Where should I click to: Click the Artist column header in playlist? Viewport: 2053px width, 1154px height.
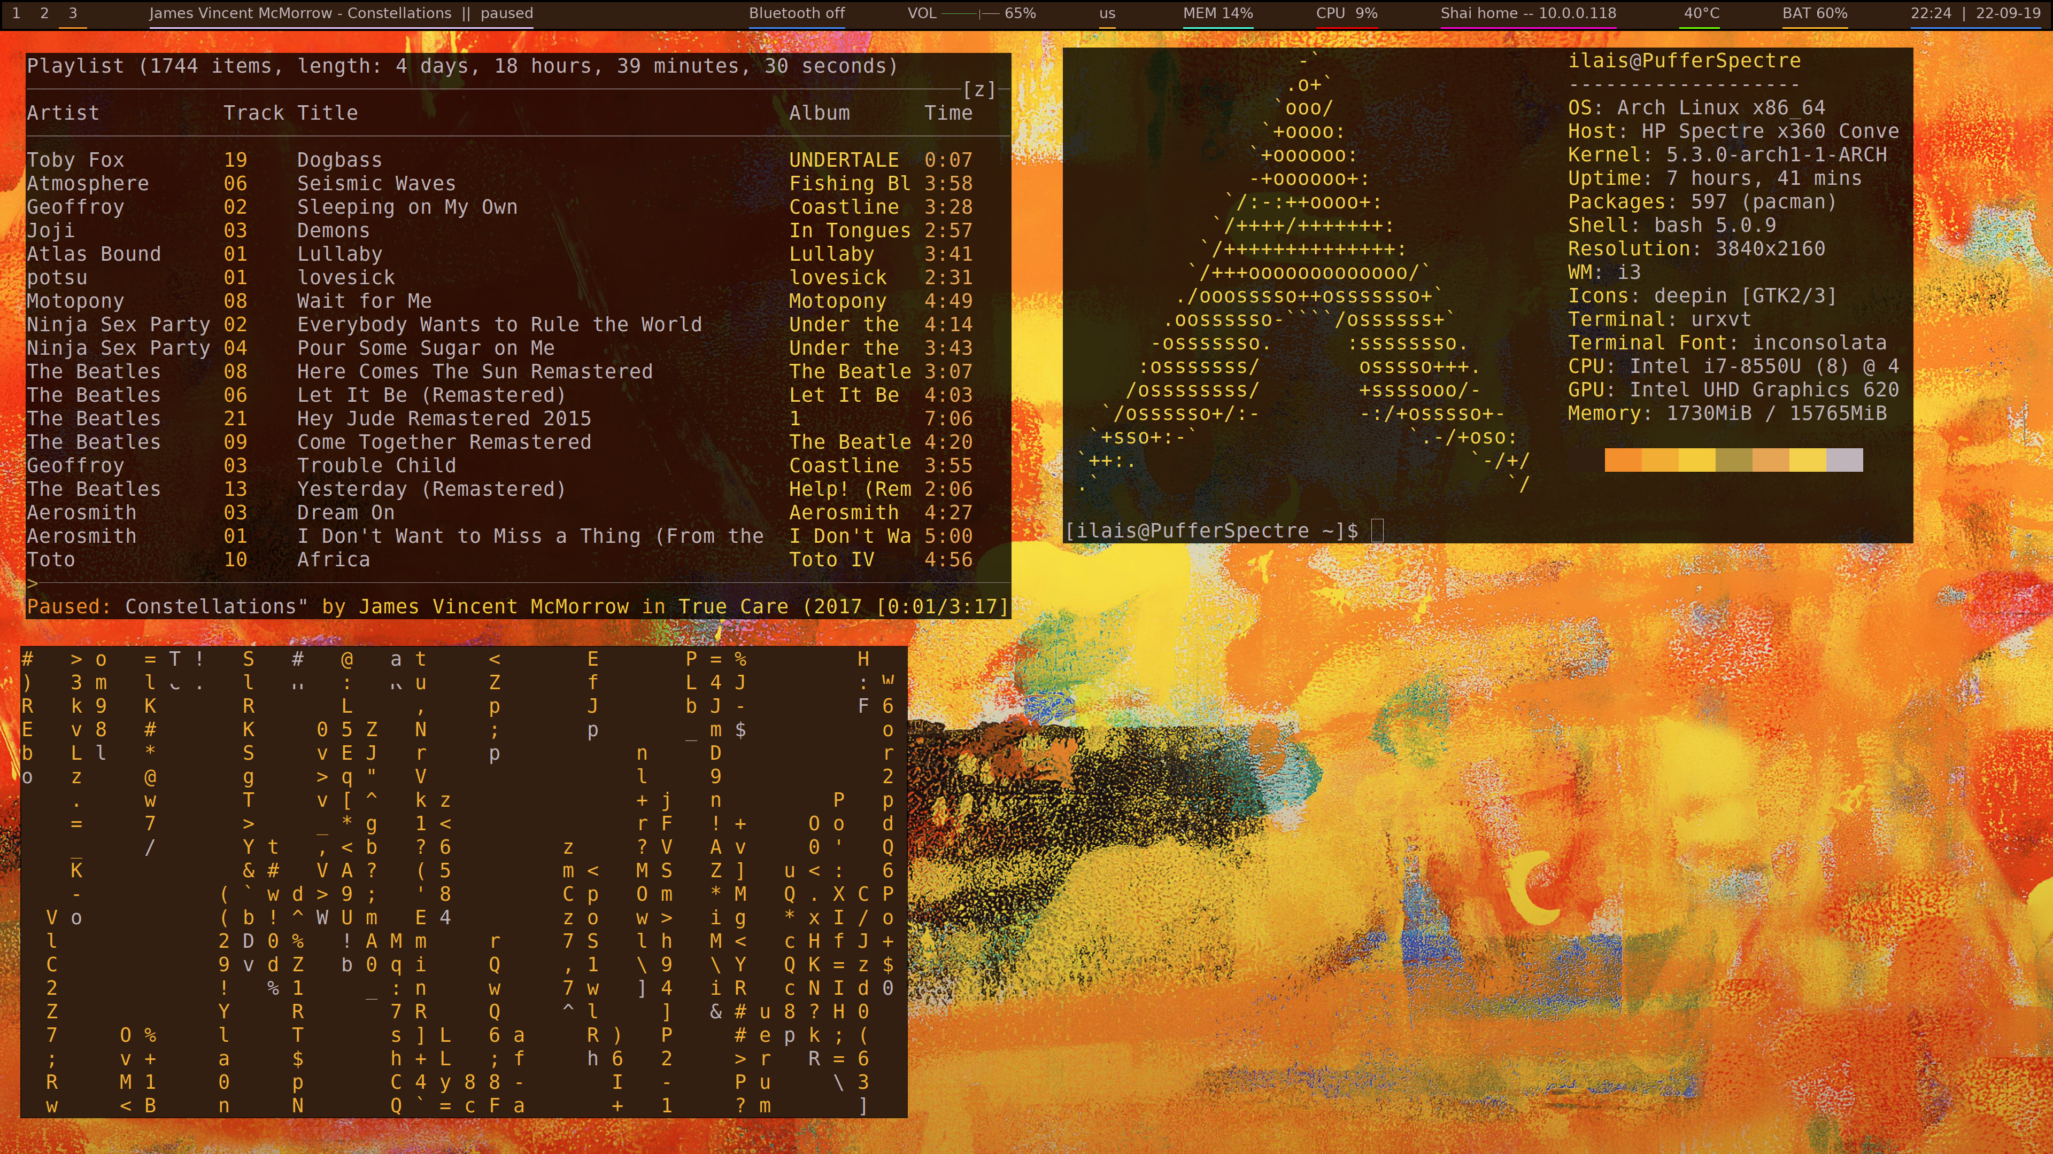[x=63, y=113]
